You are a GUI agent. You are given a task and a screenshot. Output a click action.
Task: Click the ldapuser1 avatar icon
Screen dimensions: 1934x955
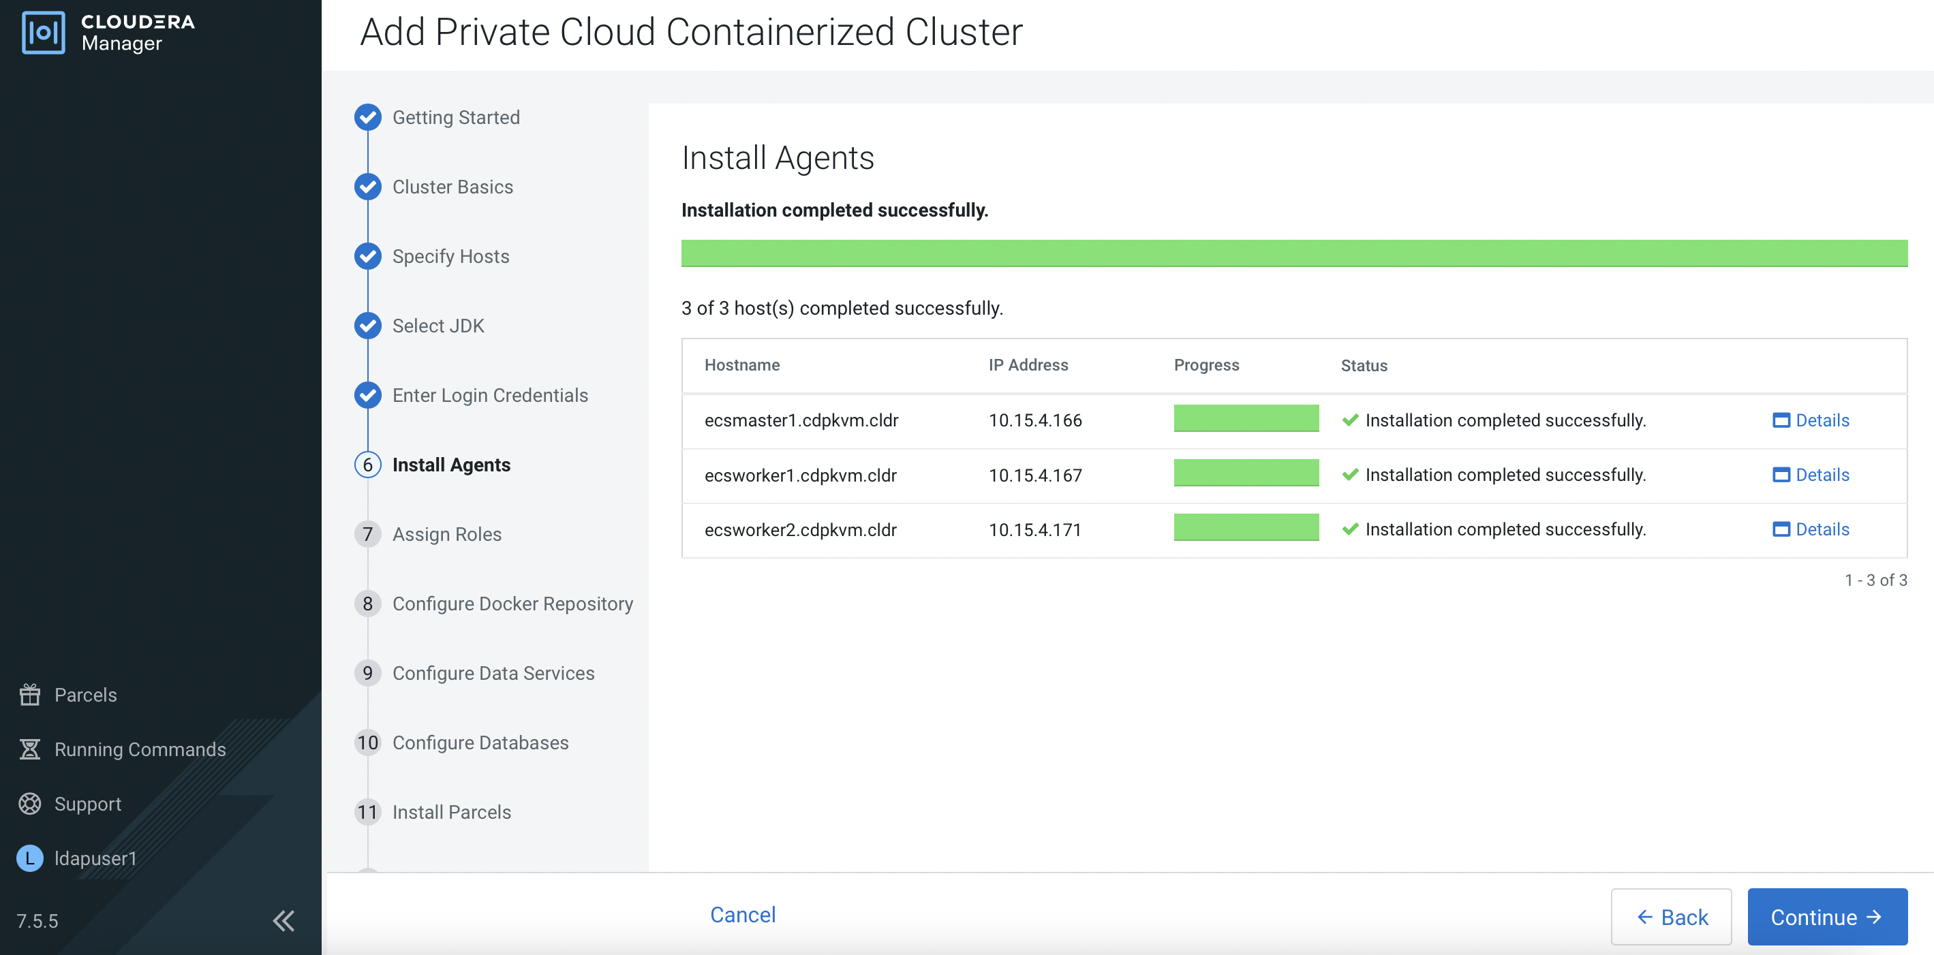click(30, 858)
